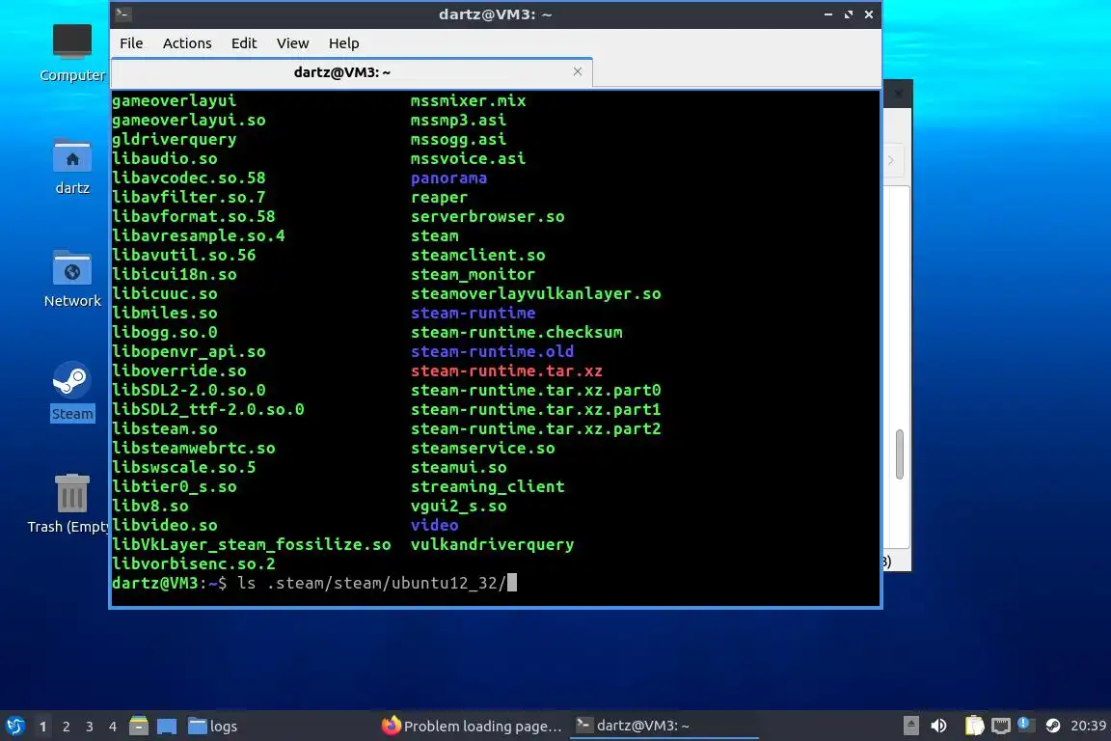Click the steam_monitor filename

point(474,274)
